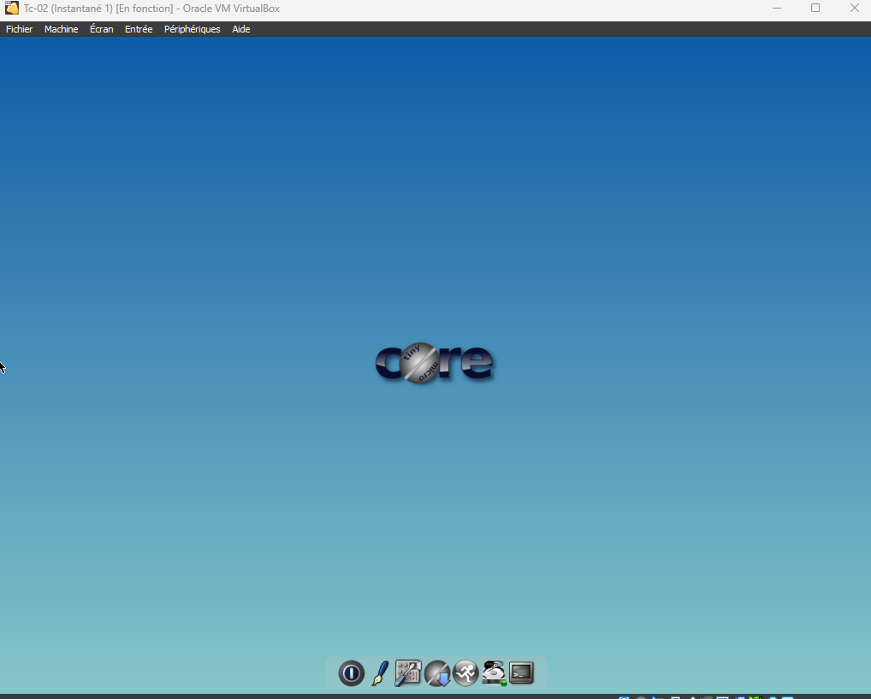Open the Entrée menu
The image size is (871, 699).
tap(139, 29)
